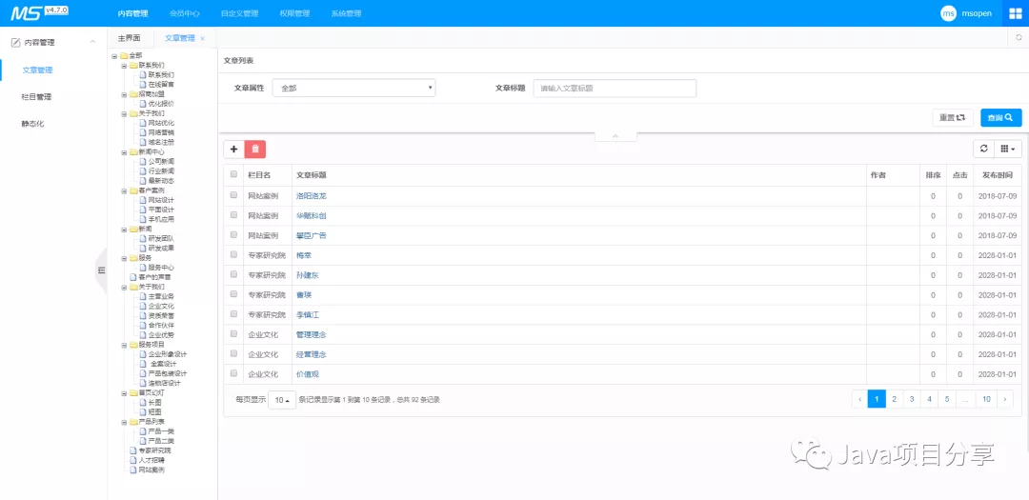The width and height of the screenshot is (1029, 500).
Task: Switch to the 主界面 tab
Action: click(x=129, y=38)
